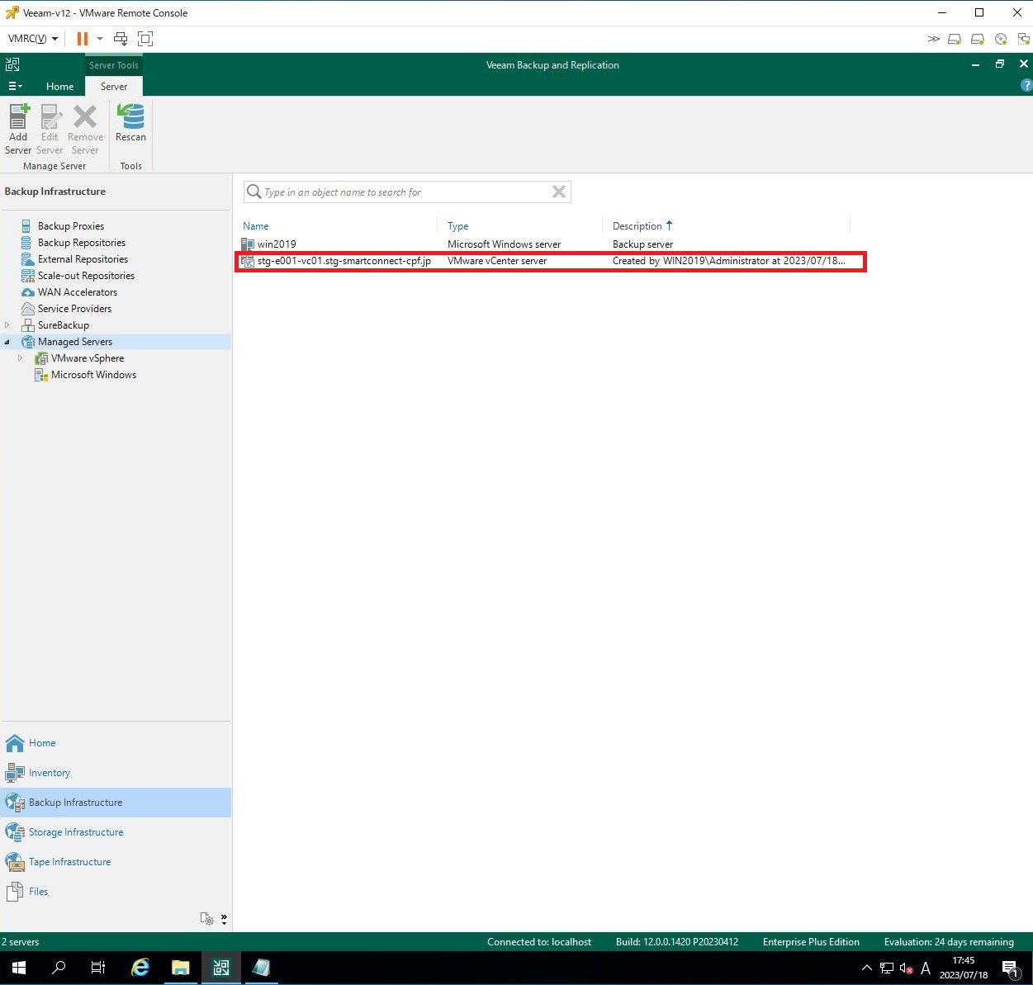Expand the VMware vSphere node

pos(21,358)
